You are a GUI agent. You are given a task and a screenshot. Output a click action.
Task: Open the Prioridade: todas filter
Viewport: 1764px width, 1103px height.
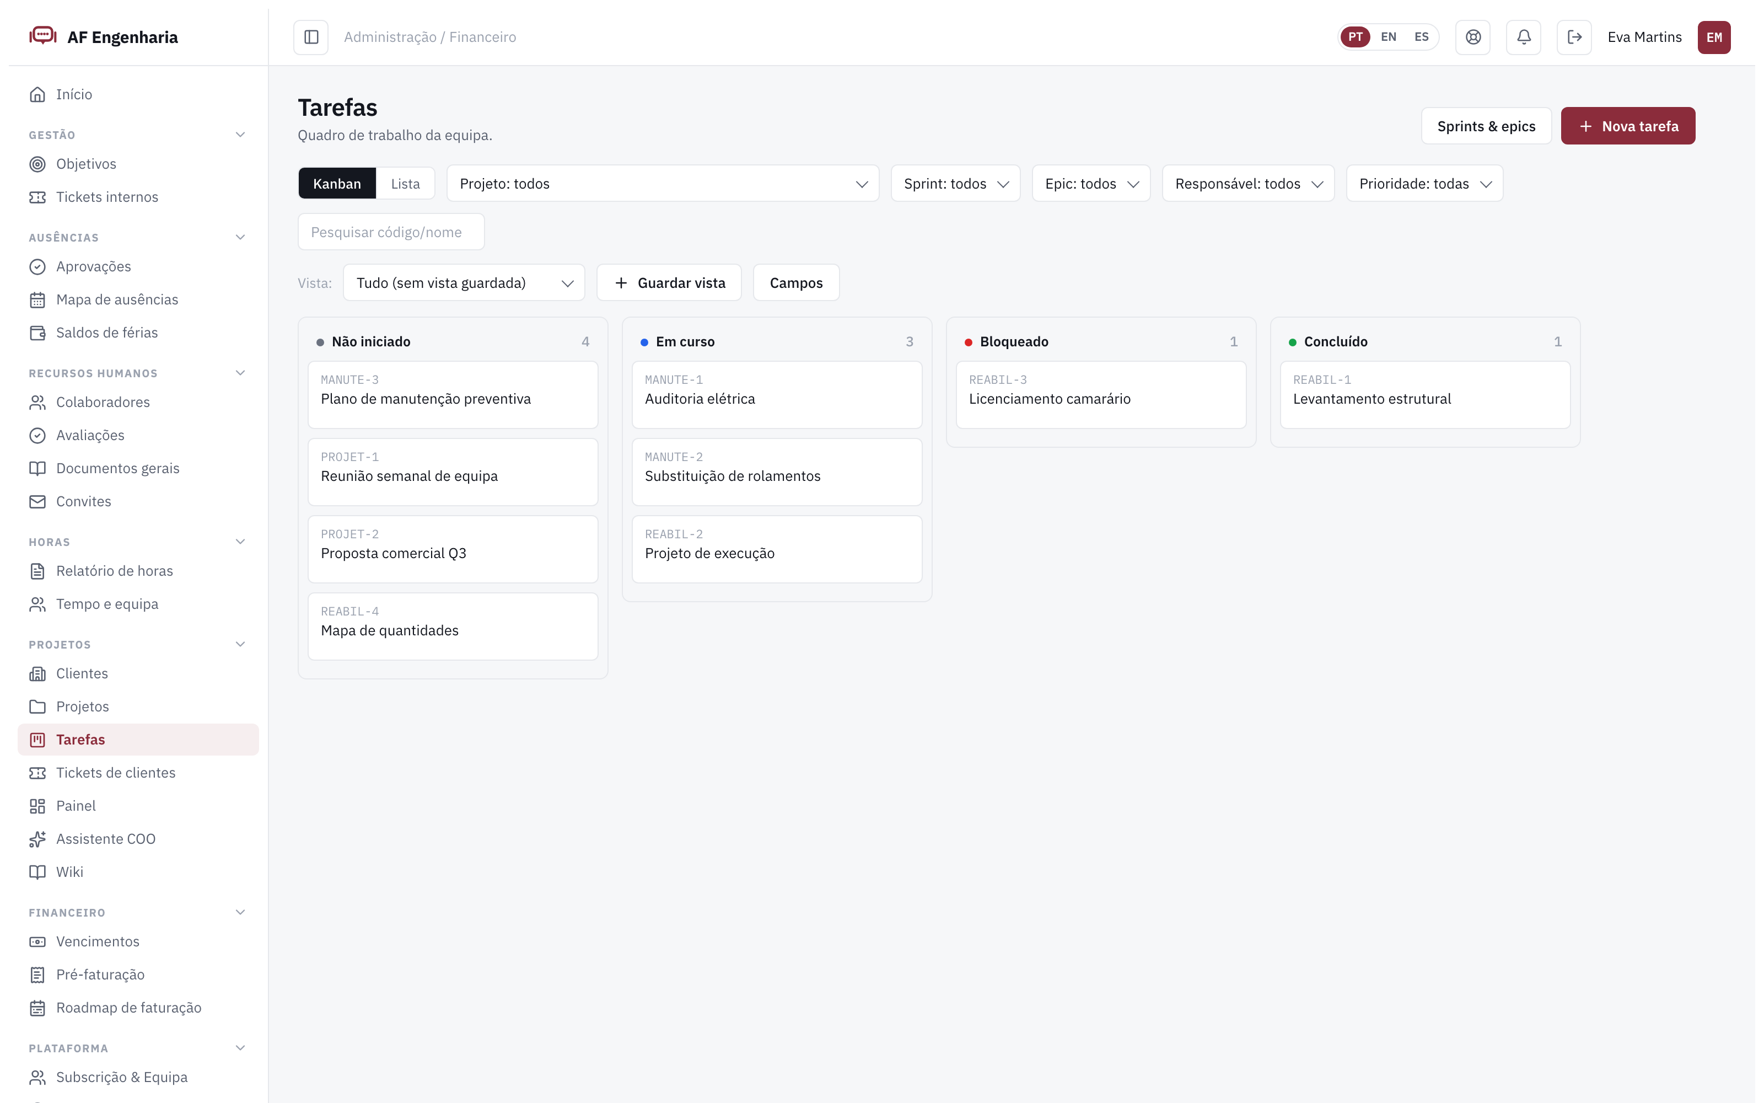(x=1424, y=184)
